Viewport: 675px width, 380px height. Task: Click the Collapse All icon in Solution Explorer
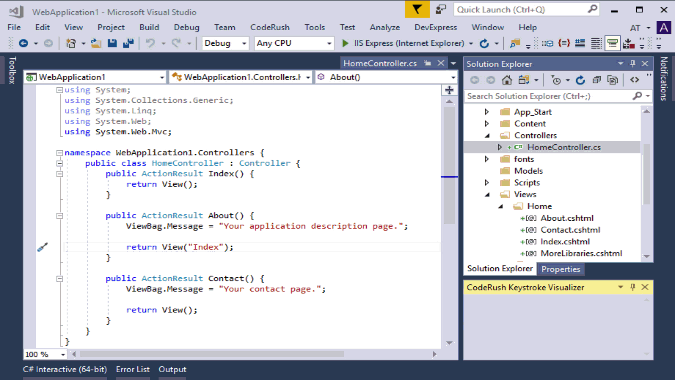(x=597, y=80)
